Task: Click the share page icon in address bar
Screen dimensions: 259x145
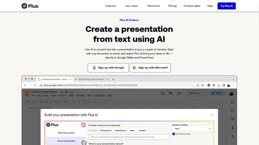Action: 198,85
